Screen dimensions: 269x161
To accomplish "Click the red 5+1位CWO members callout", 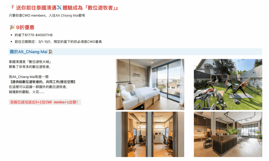I will tap(45, 102).
